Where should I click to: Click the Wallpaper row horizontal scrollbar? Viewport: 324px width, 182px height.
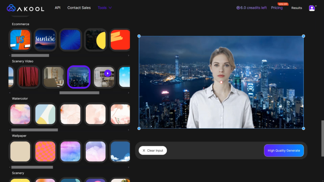32,167
